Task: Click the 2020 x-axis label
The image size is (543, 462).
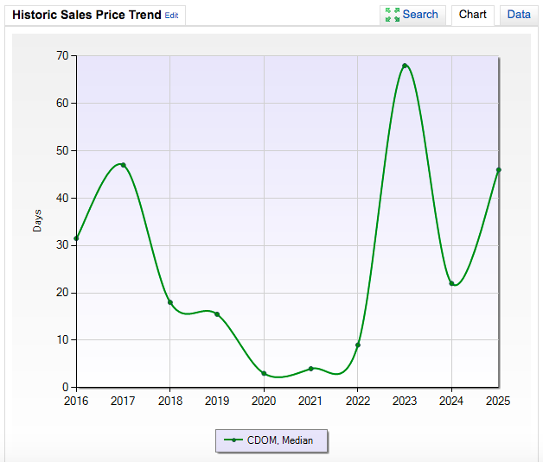Action: pyautogui.click(x=264, y=402)
